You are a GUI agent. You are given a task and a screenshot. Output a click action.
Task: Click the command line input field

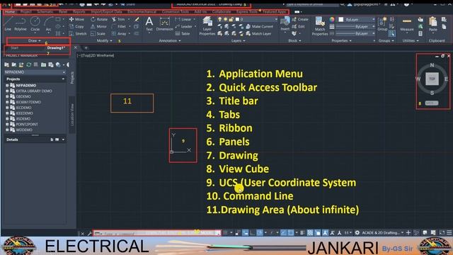[157, 233]
